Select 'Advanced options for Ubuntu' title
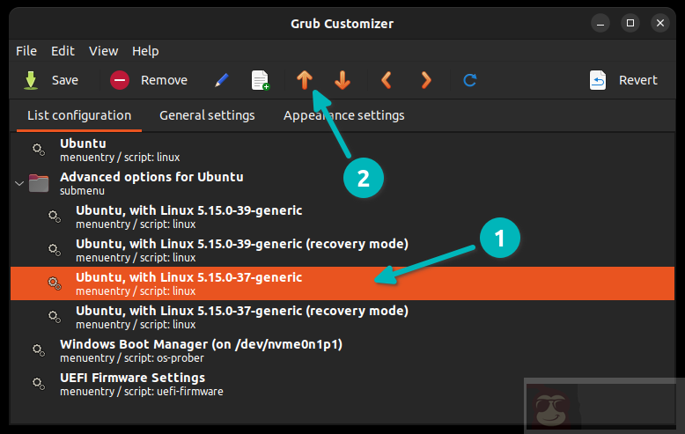The image size is (685, 434). pos(151,177)
